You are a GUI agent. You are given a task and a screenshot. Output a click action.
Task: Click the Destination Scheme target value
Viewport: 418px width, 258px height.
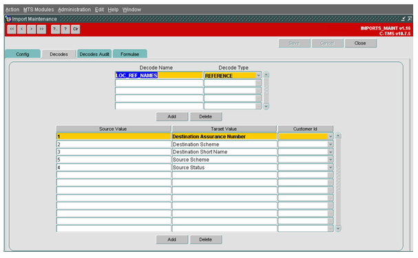224,144
